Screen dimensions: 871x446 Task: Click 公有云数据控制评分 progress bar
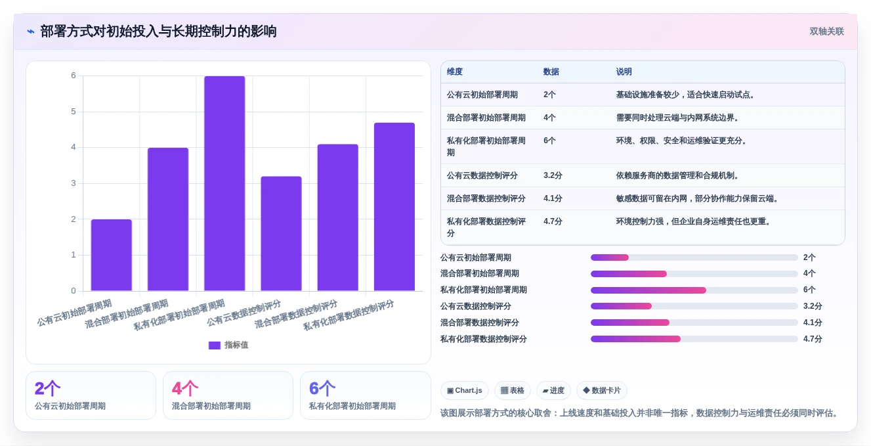click(x=694, y=306)
